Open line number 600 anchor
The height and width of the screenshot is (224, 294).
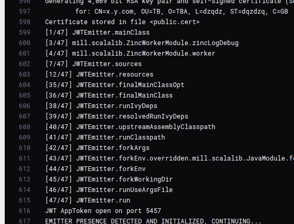tap(25, 43)
